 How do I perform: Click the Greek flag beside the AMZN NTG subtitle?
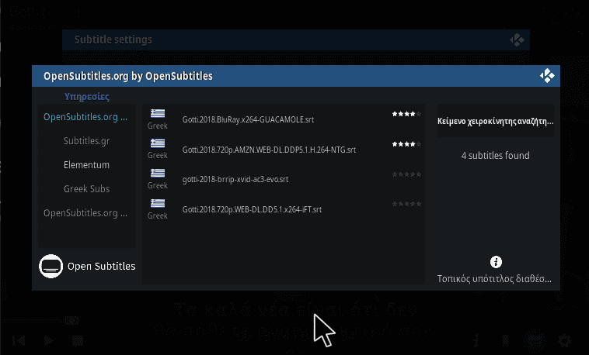(x=158, y=143)
